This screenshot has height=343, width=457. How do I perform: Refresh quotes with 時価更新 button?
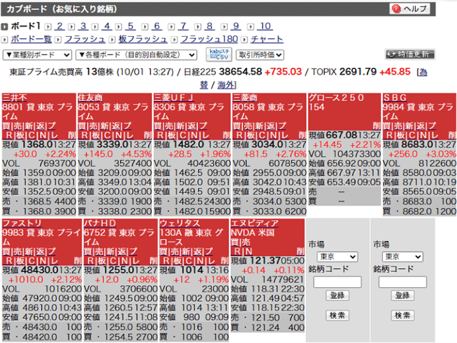coord(410,54)
